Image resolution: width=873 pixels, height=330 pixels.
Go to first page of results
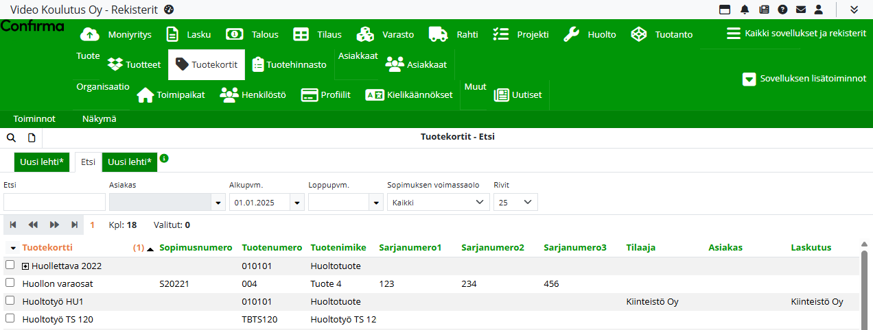[12, 225]
